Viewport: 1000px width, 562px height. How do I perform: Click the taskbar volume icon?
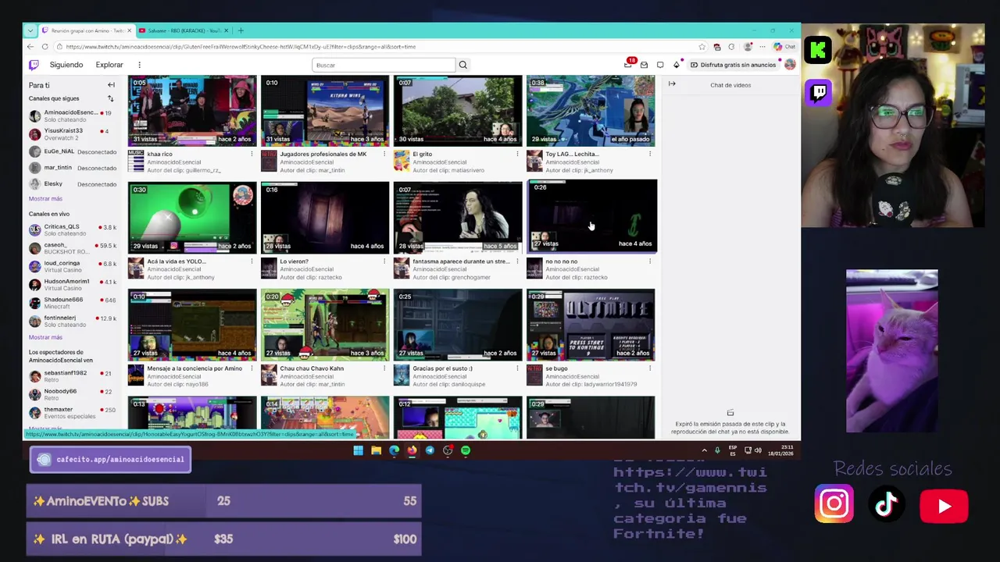[x=757, y=450]
